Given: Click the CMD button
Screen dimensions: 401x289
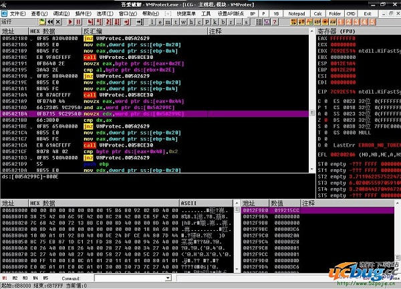Looking at the screenshot, I should [x=351, y=13].
